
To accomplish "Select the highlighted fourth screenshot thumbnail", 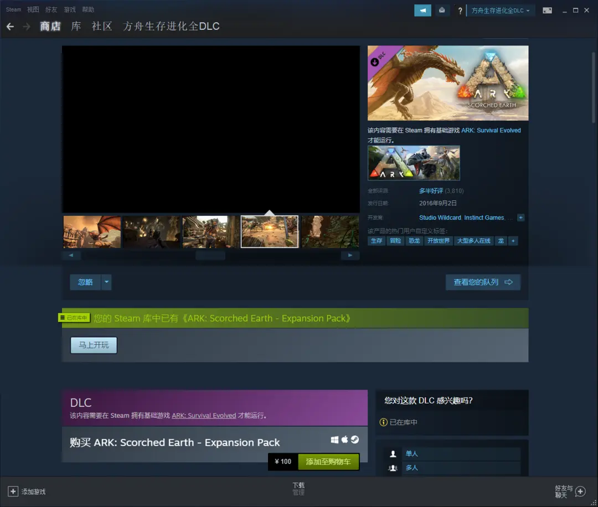I will 270,232.
